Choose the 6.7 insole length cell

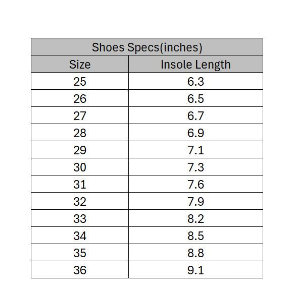click(196, 115)
